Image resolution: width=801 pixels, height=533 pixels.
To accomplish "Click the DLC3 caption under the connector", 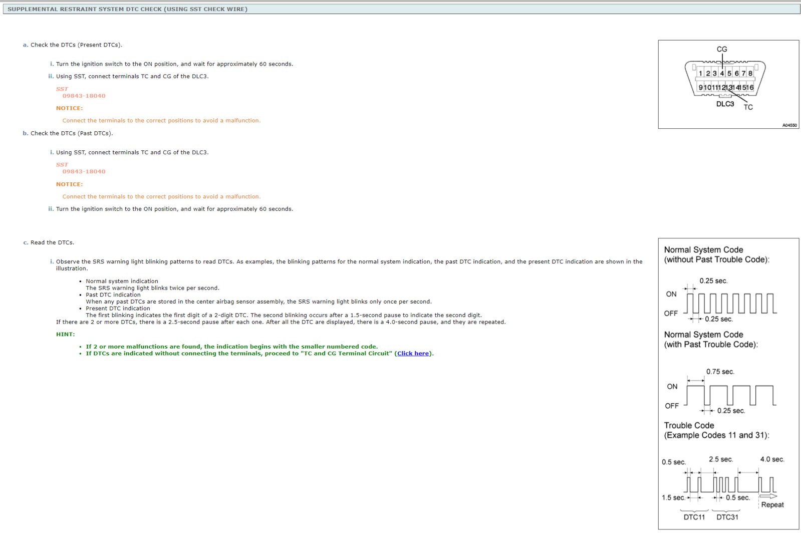I will 725,104.
